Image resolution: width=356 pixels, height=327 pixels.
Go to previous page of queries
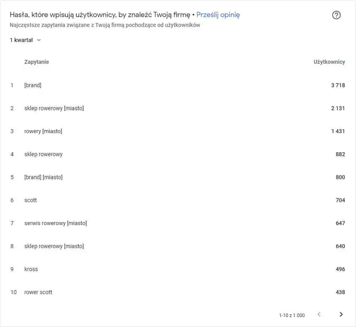[x=319, y=314]
